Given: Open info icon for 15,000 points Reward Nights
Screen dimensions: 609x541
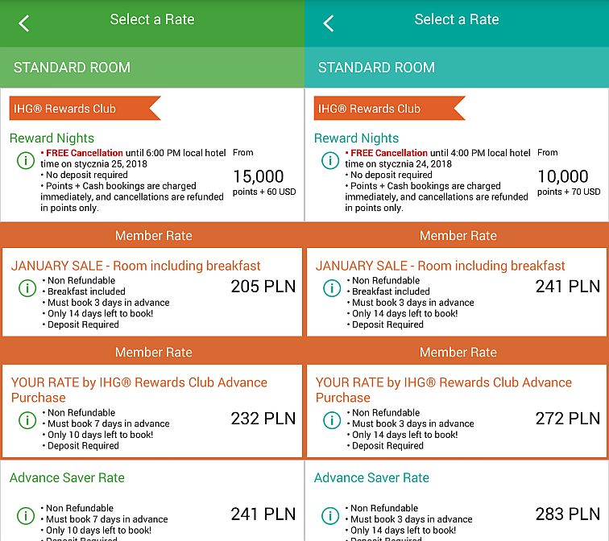Looking at the screenshot, I should 26,160.
